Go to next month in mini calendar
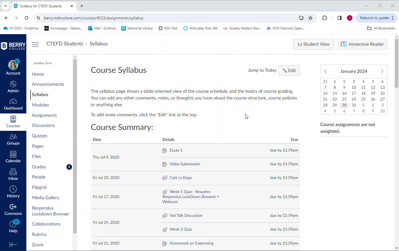 [382, 71]
